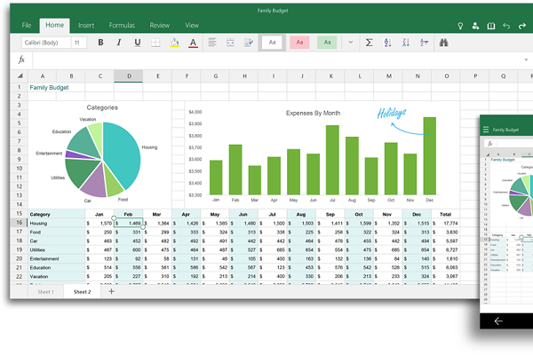Toggle bold formatting
533x355 pixels.
pos(100,43)
